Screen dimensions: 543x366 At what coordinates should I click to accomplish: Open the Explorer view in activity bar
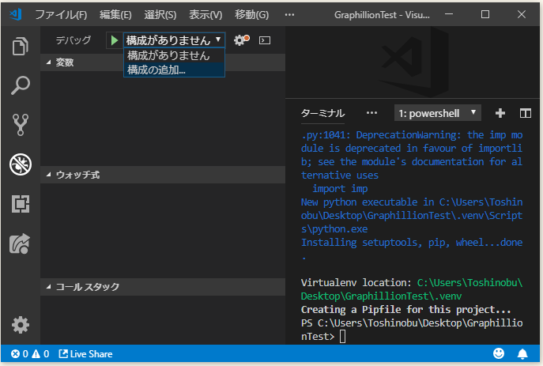point(20,47)
